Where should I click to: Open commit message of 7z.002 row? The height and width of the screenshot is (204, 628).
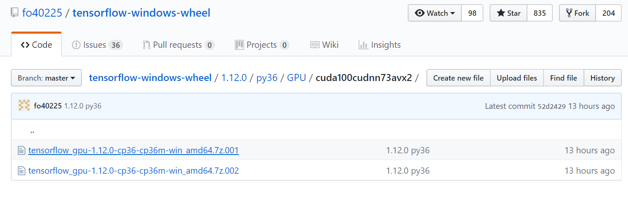tap(408, 170)
